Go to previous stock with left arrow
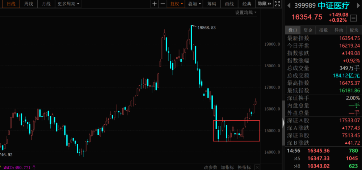This screenshot has height=170, width=362. pyautogui.click(x=289, y=6)
